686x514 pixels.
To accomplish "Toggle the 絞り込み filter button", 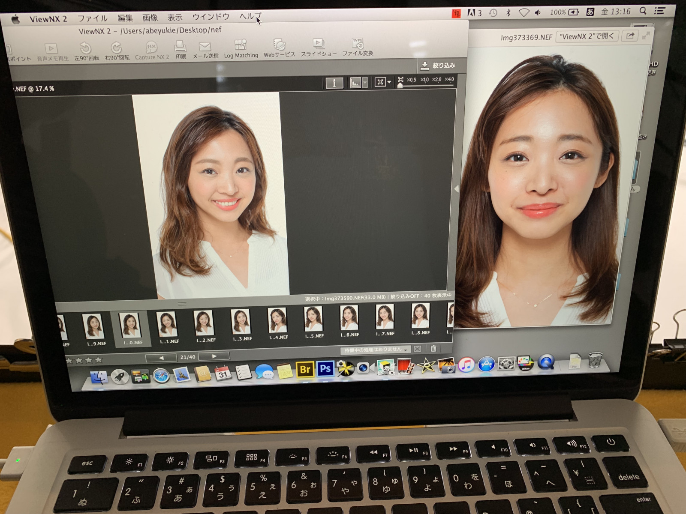I will [437, 66].
